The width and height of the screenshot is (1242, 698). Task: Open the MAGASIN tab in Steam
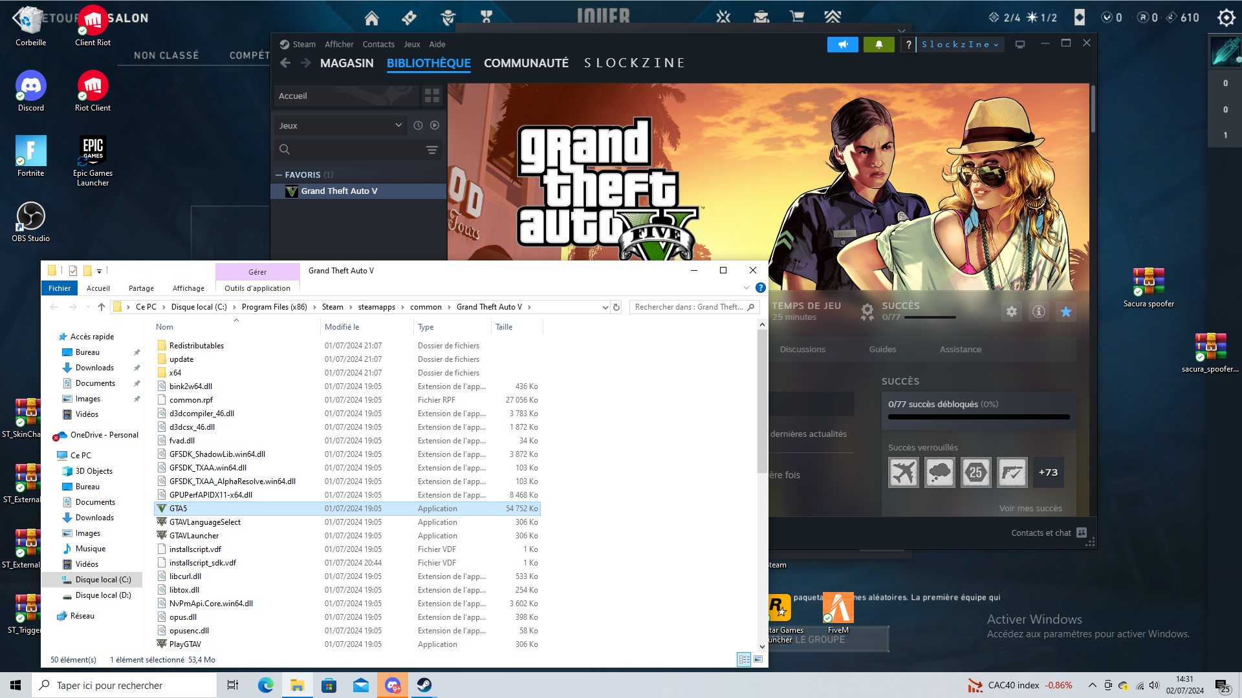click(347, 63)
